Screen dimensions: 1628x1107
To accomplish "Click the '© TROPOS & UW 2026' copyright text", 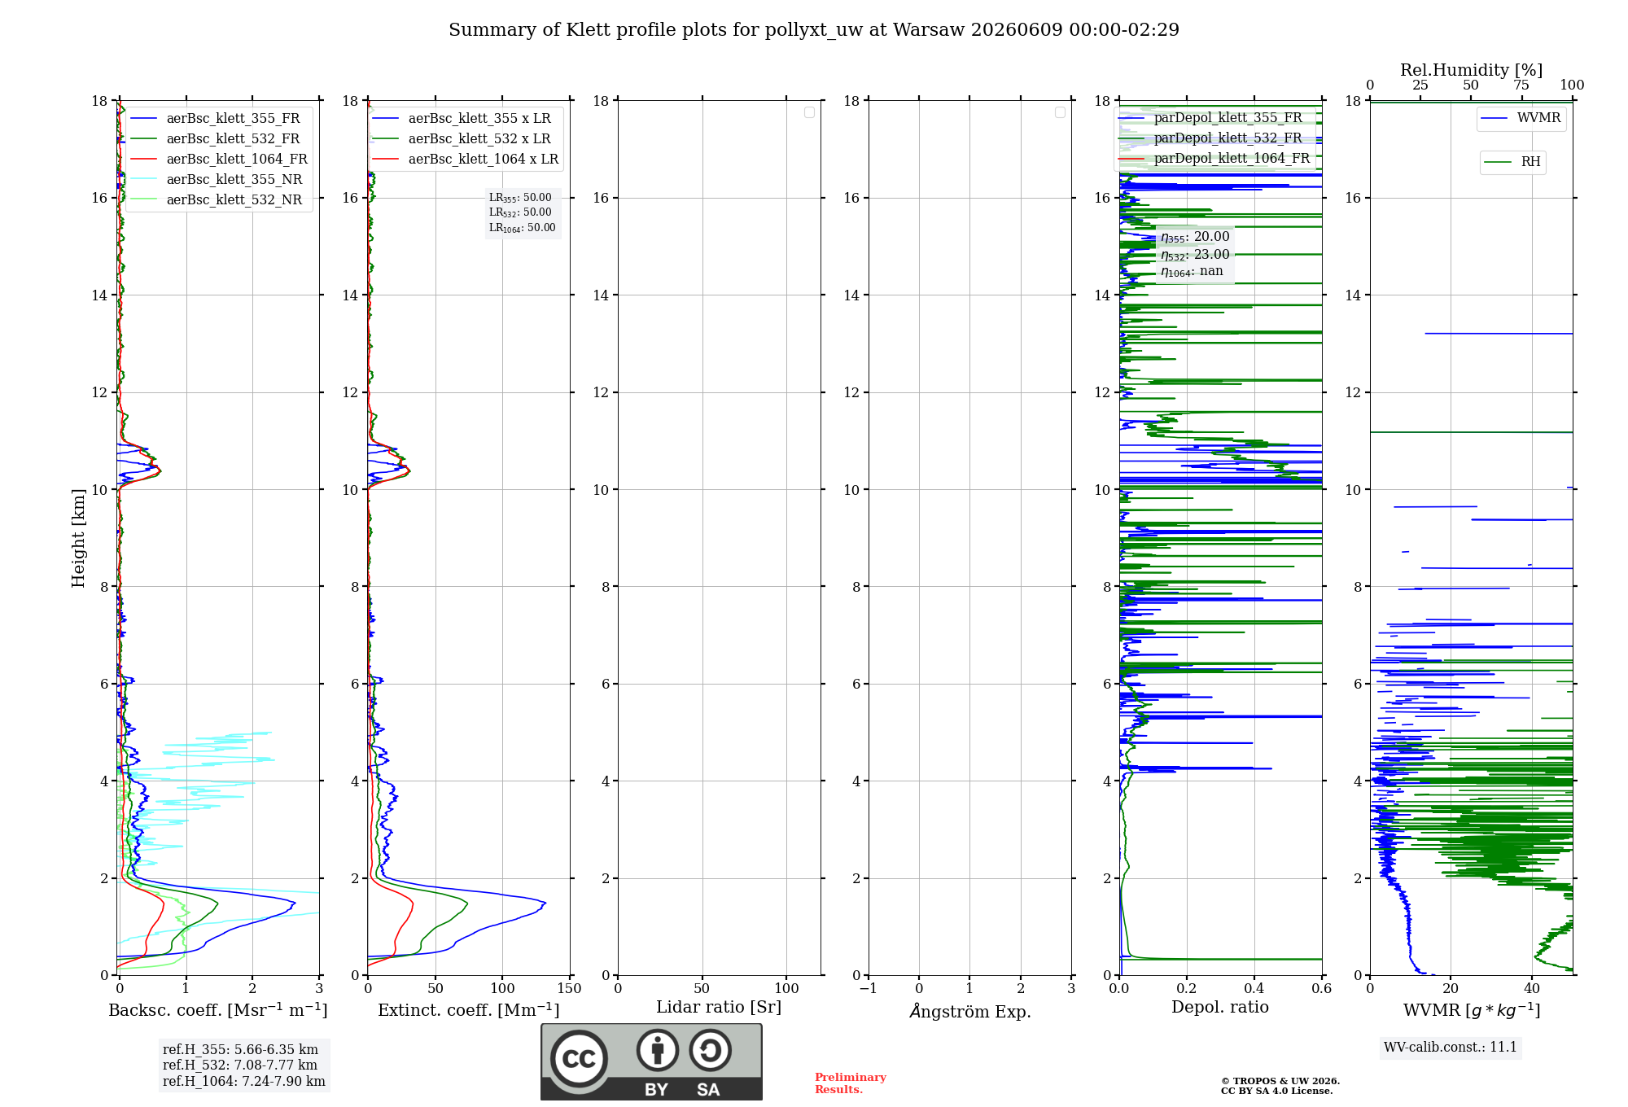I will click(x=1280, y=1082).
